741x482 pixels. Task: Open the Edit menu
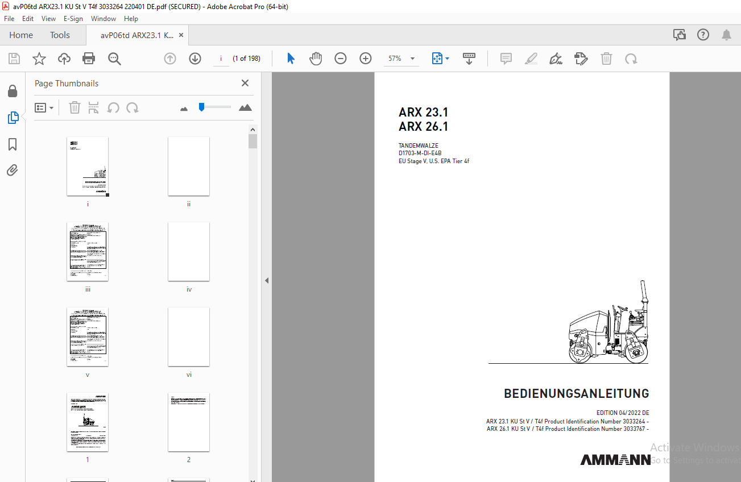[28, 18]
